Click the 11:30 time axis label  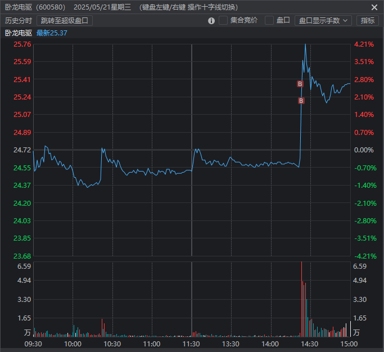(191, 344)
